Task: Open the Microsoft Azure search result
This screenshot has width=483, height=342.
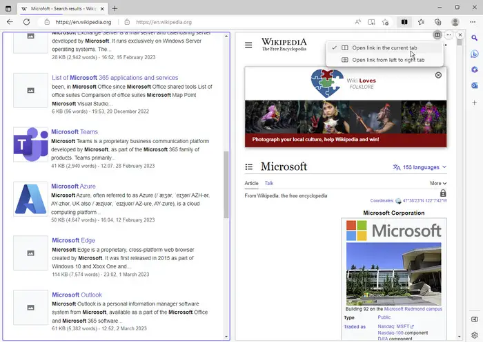Action: click(73, 186)
